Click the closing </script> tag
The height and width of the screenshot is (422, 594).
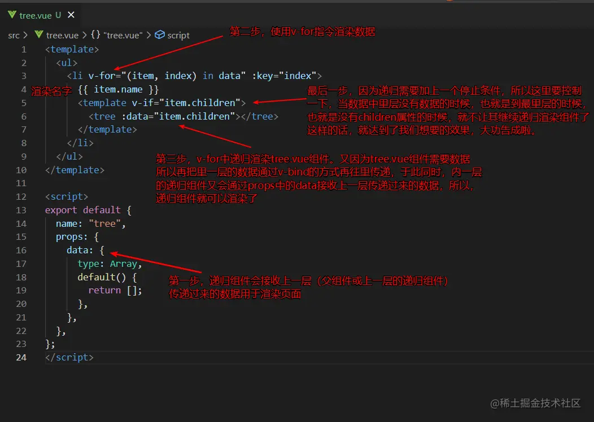coord(69,357)
